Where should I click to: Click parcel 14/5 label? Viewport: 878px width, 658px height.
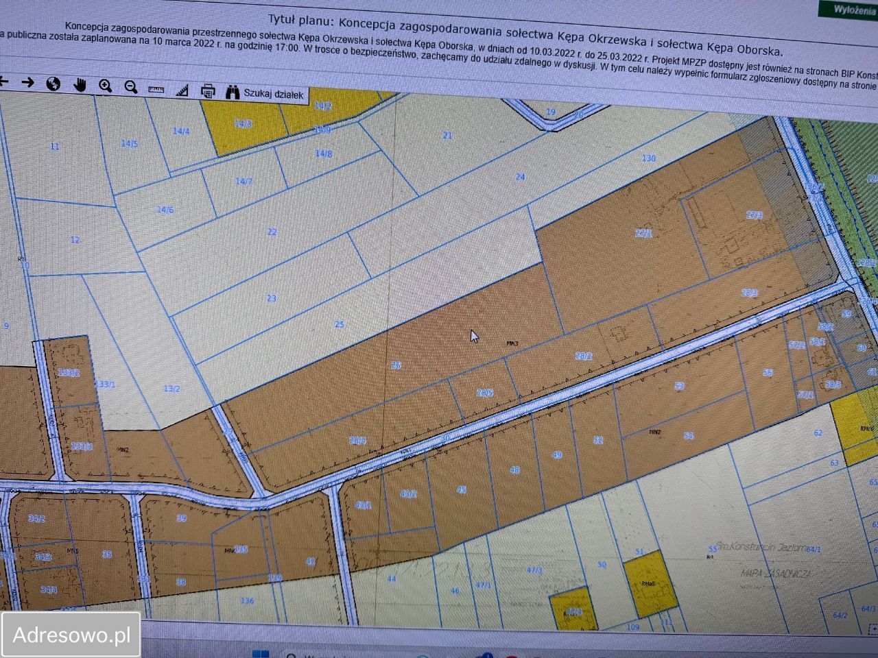[x=129, y=143]
